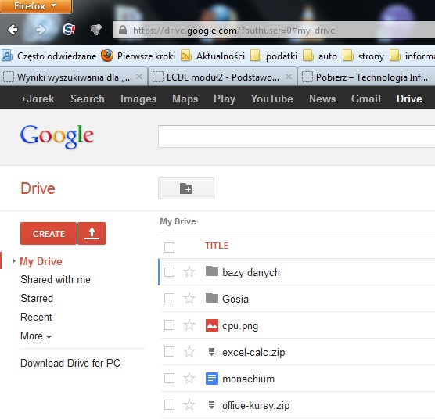Click the padlock site identity icon
435x420 pixels.
123,31
